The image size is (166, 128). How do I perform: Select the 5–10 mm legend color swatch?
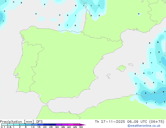29,125
